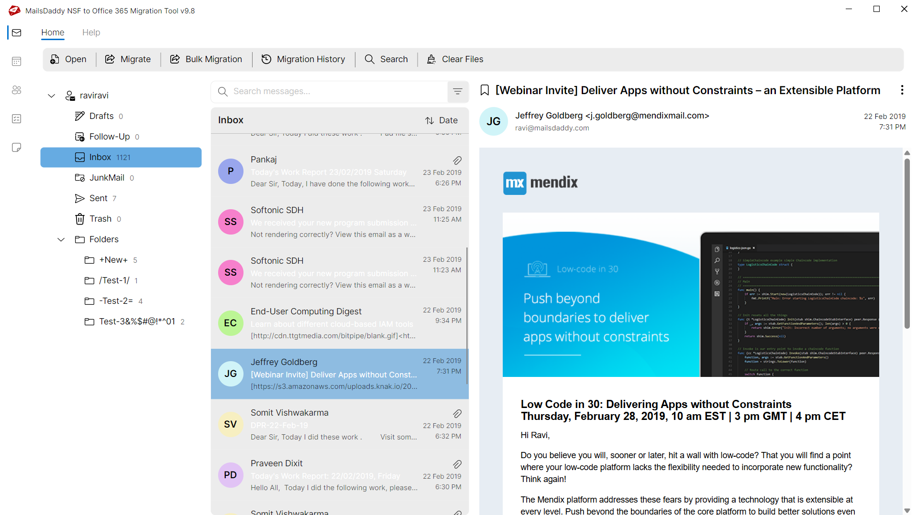Viewport: 917px width, 515px height.
Task: Click the Migrate toolbar button
Action: 128,59
